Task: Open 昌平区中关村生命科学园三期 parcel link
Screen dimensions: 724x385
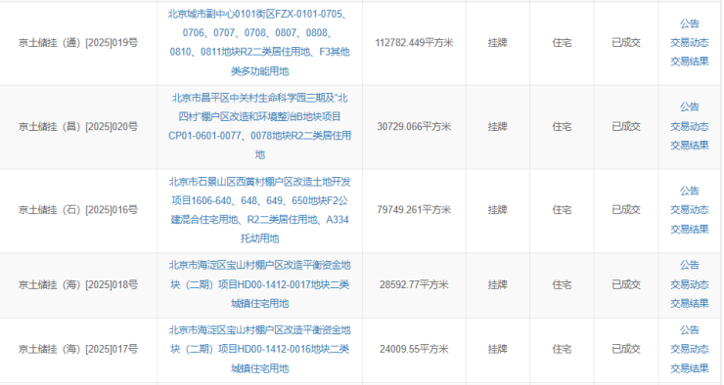Action: pyautogui.click(x=260, y=126)
